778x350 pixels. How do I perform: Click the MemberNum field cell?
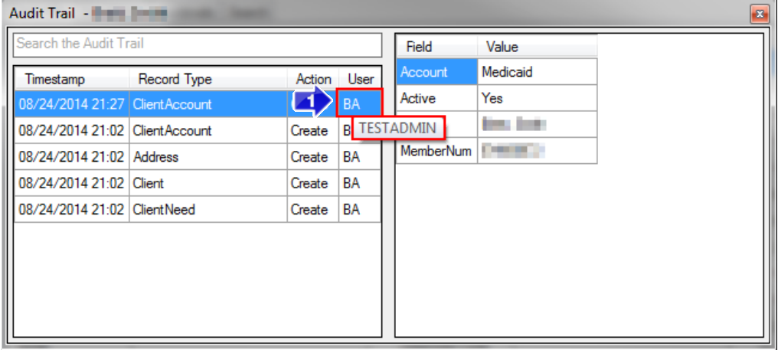pos(436,151)
